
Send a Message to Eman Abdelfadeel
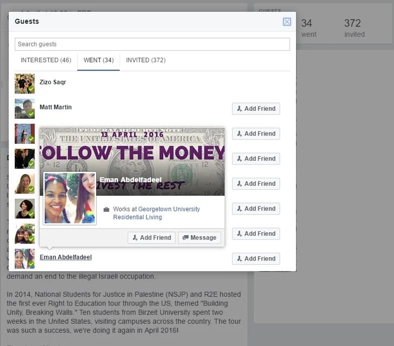(199, 238)
